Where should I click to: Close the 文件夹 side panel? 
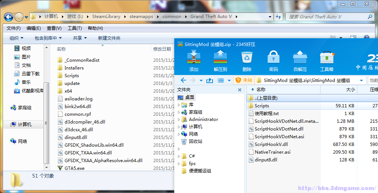coord(240,90)
